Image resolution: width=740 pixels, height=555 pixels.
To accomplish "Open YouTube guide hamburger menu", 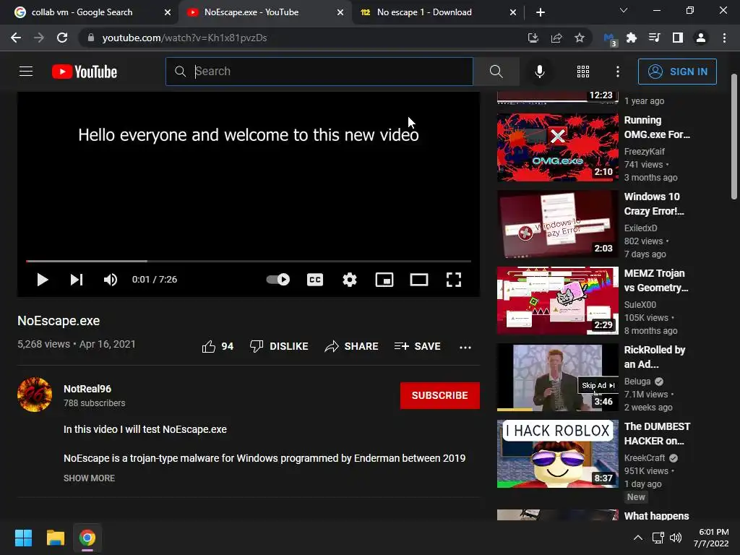I will point(26,72).
